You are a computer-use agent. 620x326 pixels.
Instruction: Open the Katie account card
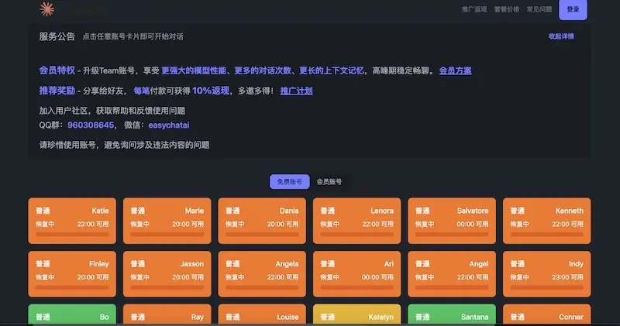[72, 221]
